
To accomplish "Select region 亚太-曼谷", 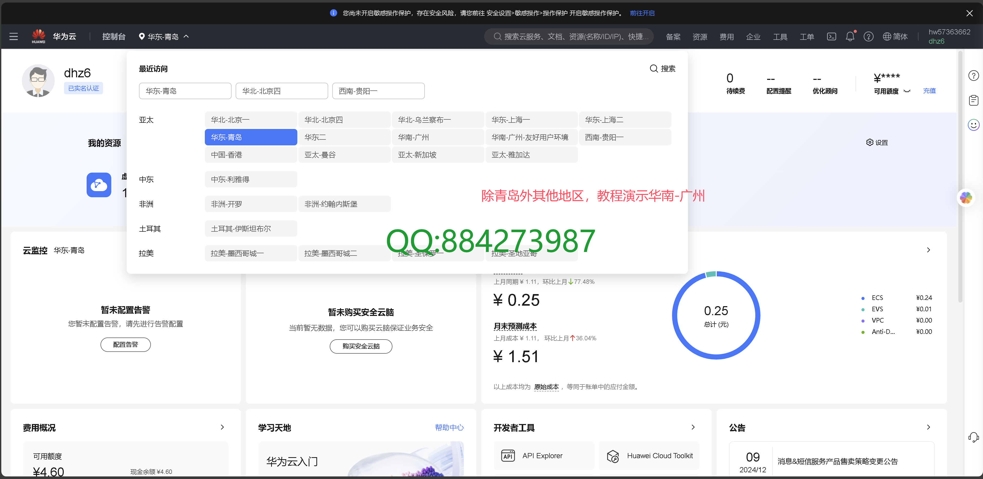I will pyautogui.click(x=344, y=155).
